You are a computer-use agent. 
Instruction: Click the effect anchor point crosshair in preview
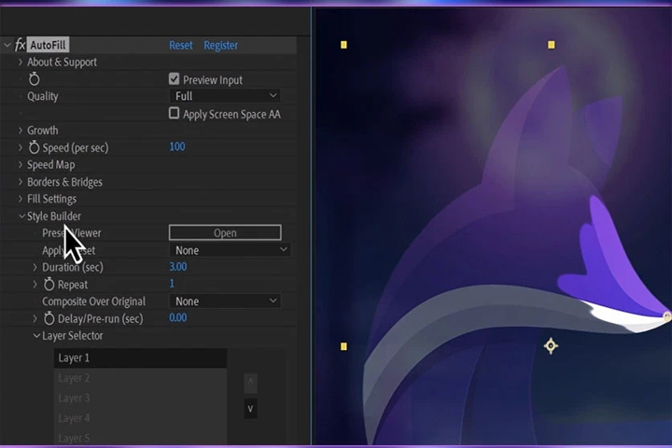(551, 345)
